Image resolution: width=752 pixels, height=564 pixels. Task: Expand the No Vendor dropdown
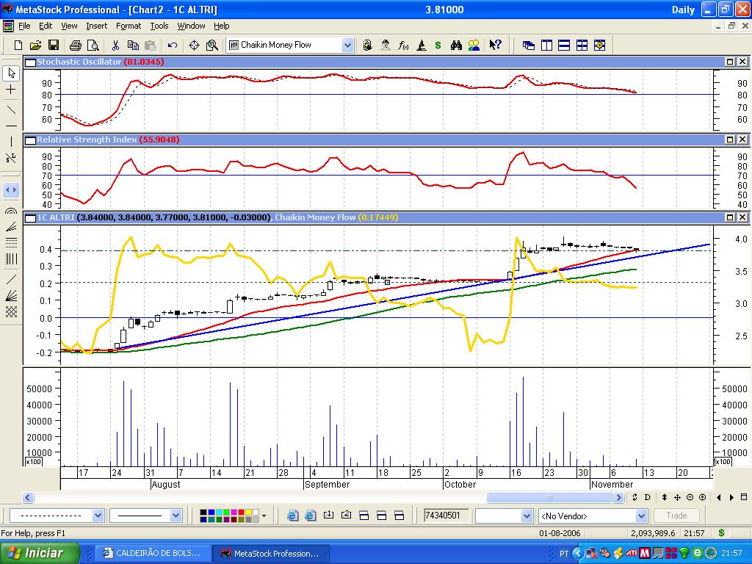pos(641,516)
